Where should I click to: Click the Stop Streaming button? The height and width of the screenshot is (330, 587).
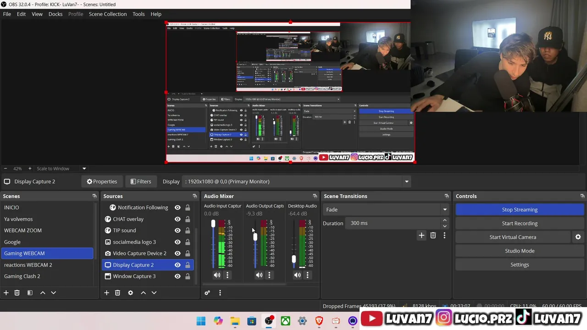(520, 209)
